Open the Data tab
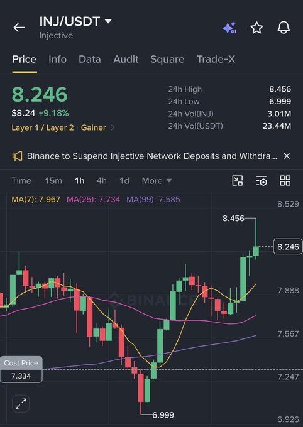Screen dimensions: 303x427 90,59
